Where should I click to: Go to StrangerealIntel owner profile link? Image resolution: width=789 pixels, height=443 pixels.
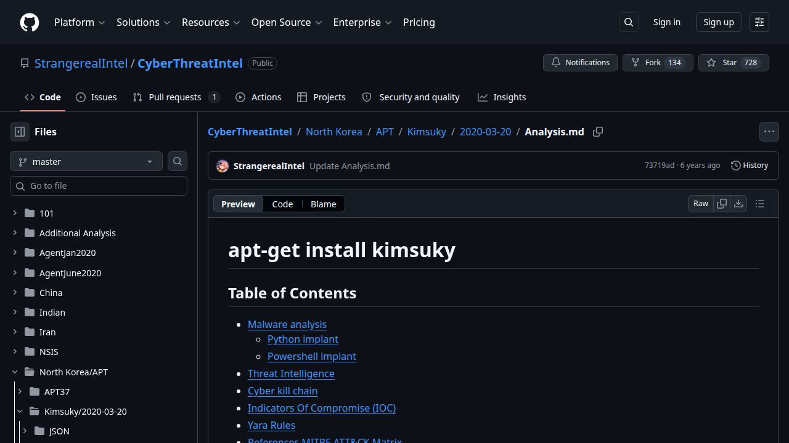click(x=81, y=63)
